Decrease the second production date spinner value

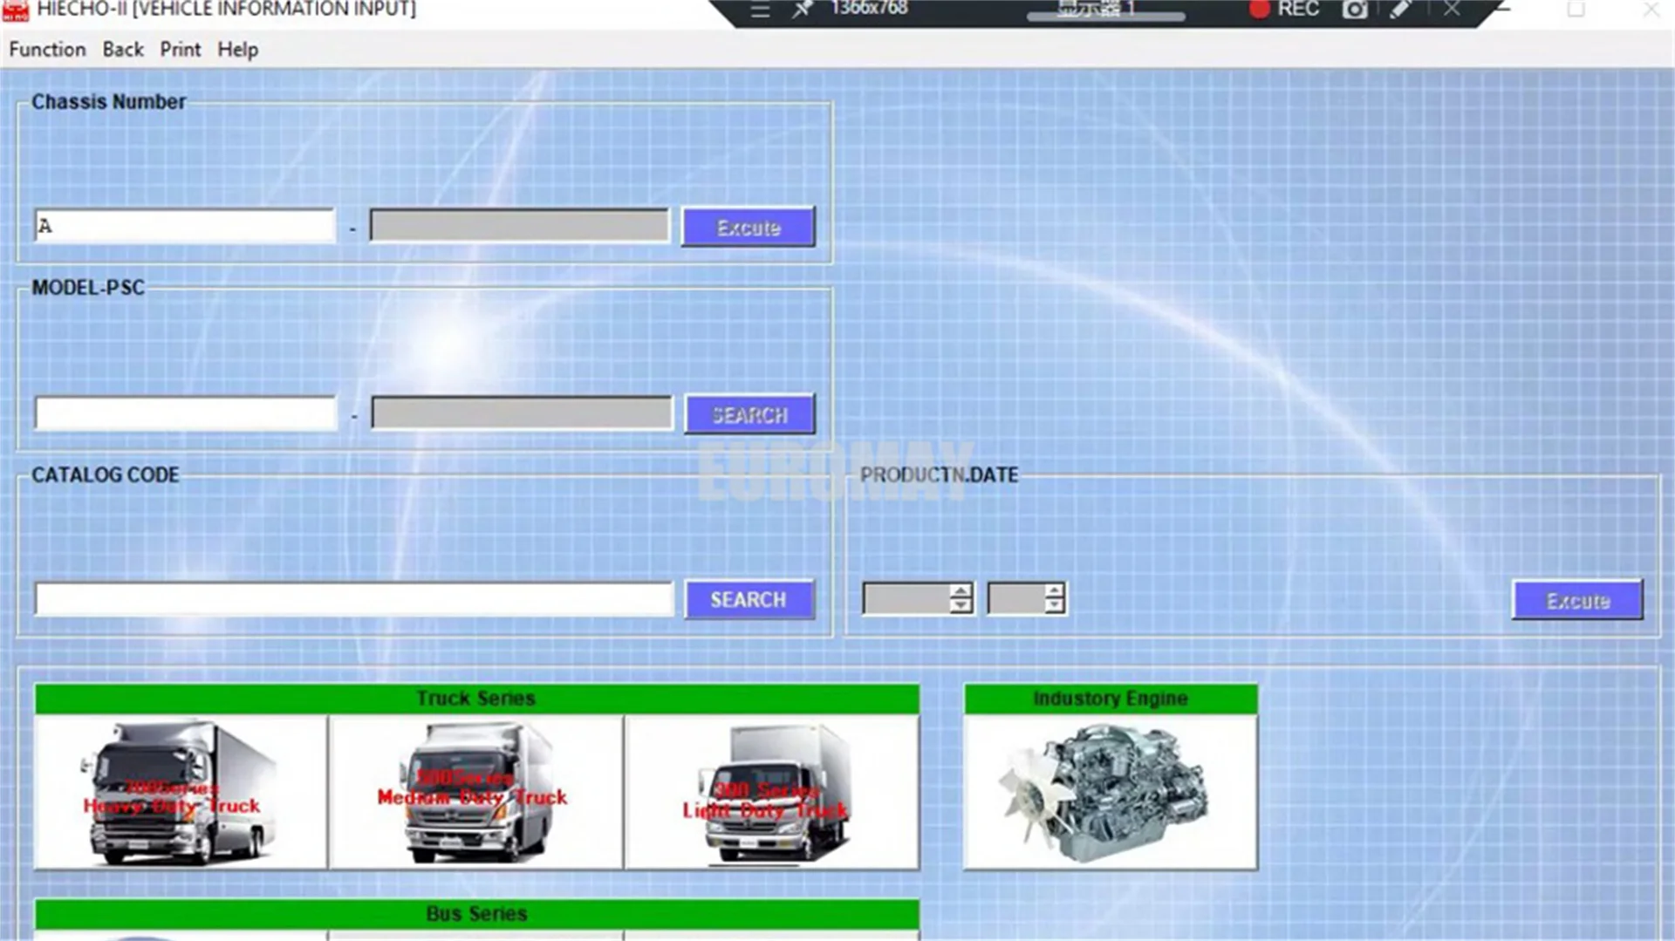pyautogui.click(x=1055, y=606)
